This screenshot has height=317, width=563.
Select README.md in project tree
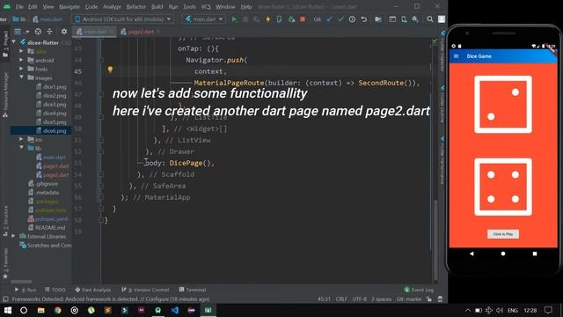coord(47,227)
